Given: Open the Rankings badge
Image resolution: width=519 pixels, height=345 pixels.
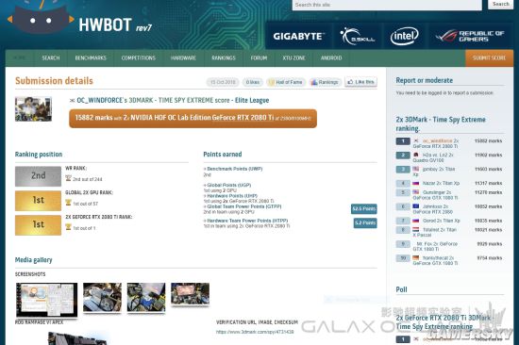Looking at the screenshot, I should click(325, 82).
